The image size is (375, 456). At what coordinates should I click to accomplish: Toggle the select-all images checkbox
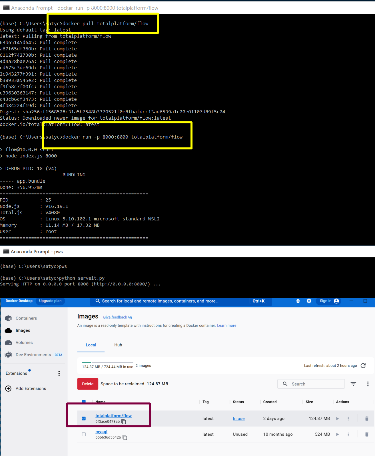coord(84,402)
